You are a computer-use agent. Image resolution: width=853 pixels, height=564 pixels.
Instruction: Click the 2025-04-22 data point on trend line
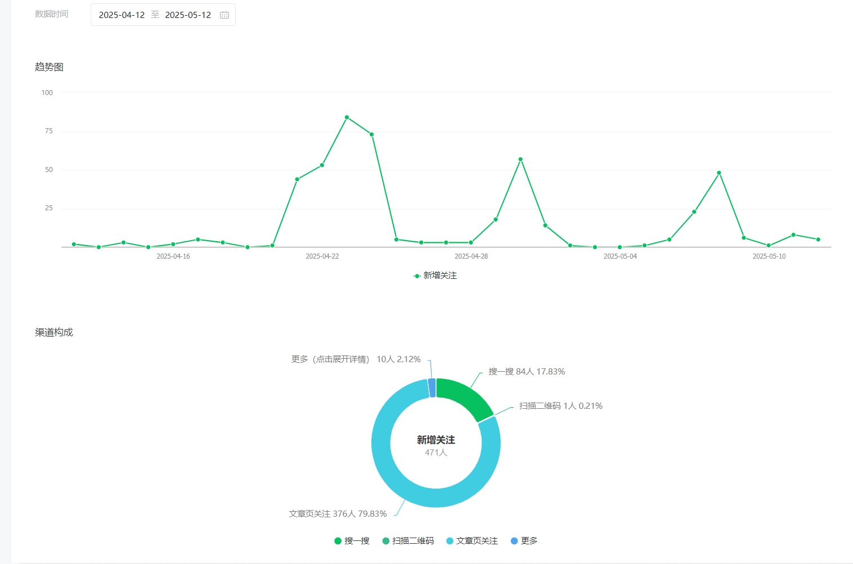(x=322, y=165)
